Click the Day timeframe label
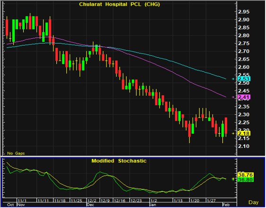 253,202
